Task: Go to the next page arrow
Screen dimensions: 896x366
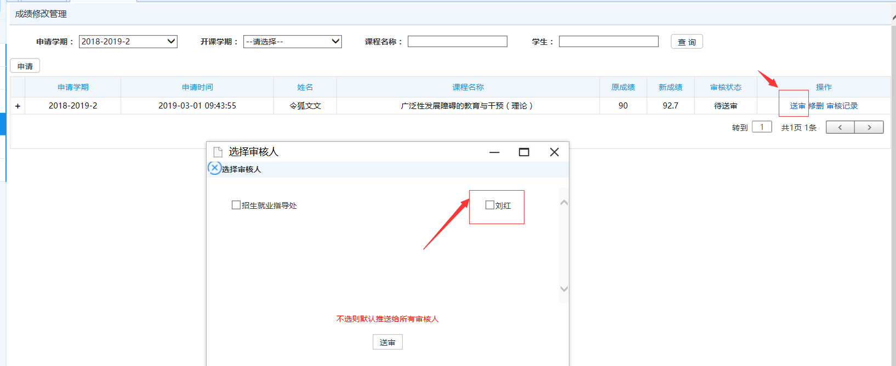Action: tap(869, 127)
